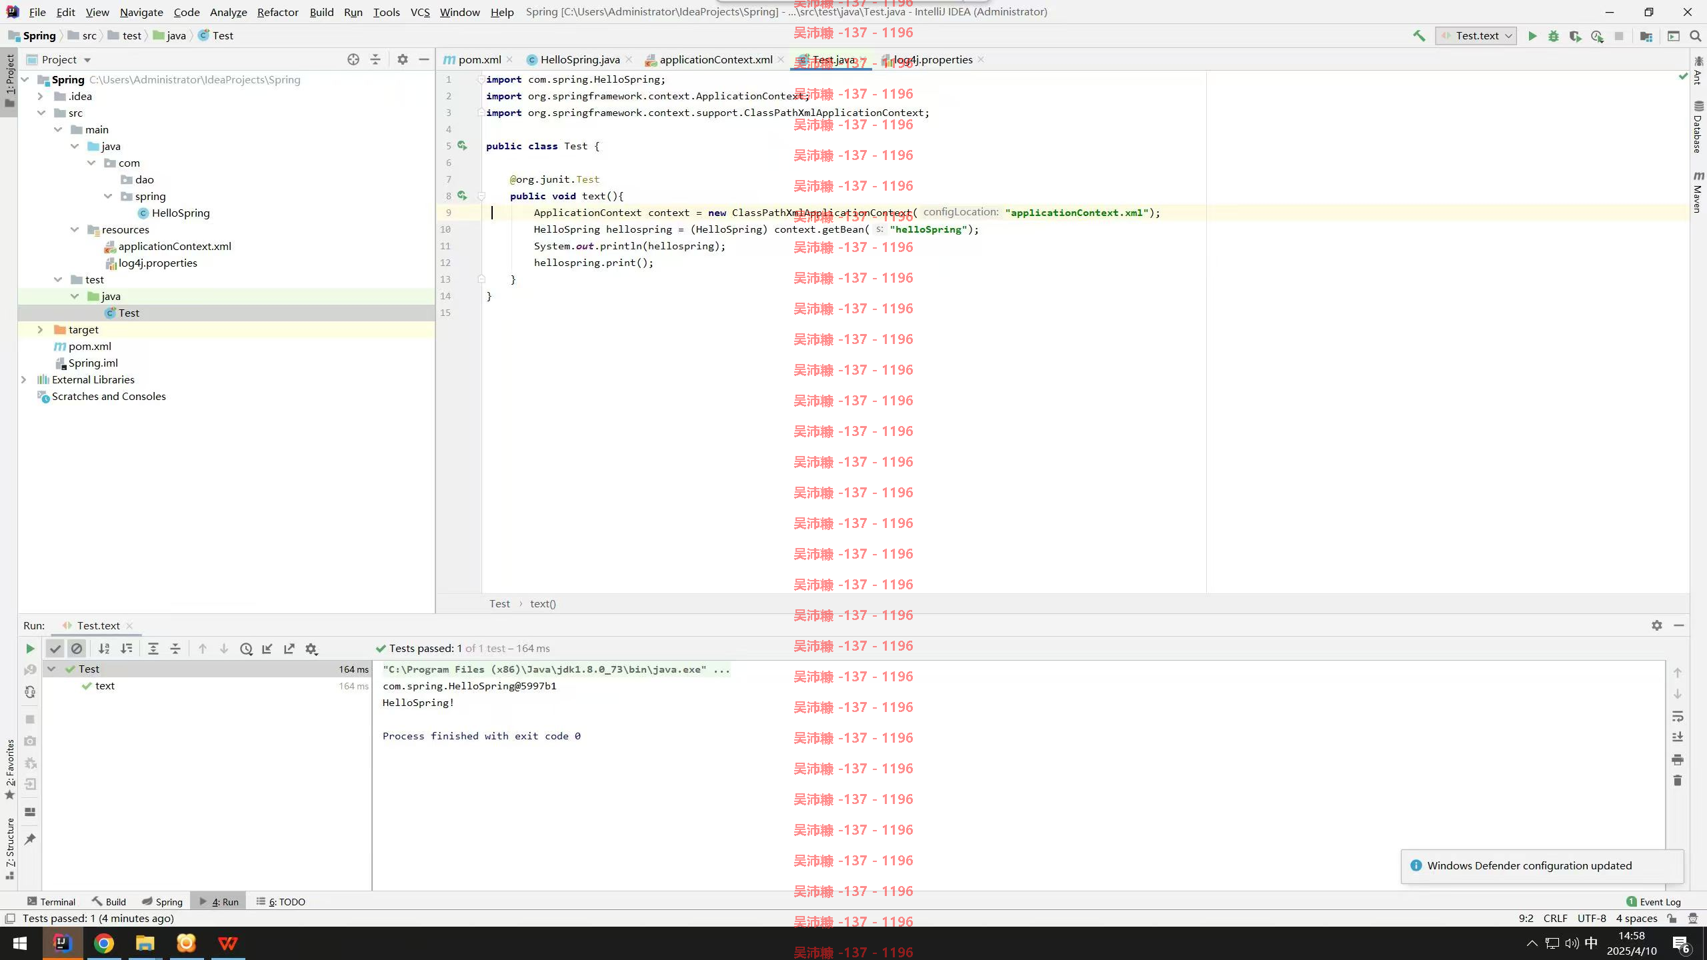Open Chrome from Windows taskbar
The width and height of the screenshot is (1707, 960).
click(x=103, y=943)
